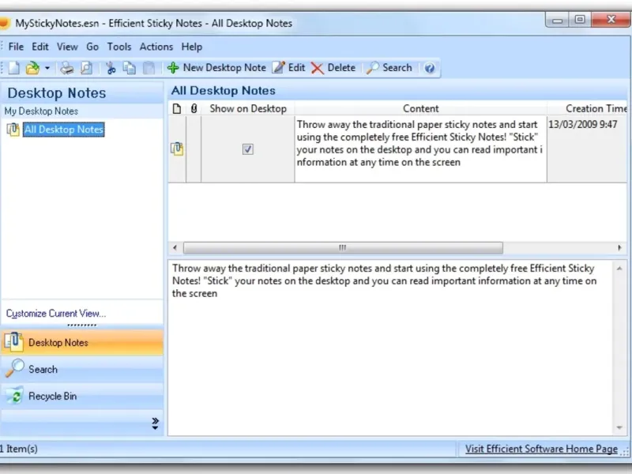Viewport: 632px width, 474px height.
Task: Click the Print icon in toolbar
Action: [67, 68]
